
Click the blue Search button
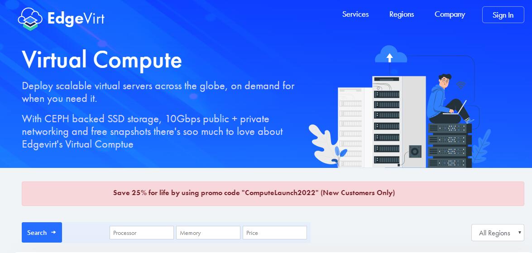point(42,232)
